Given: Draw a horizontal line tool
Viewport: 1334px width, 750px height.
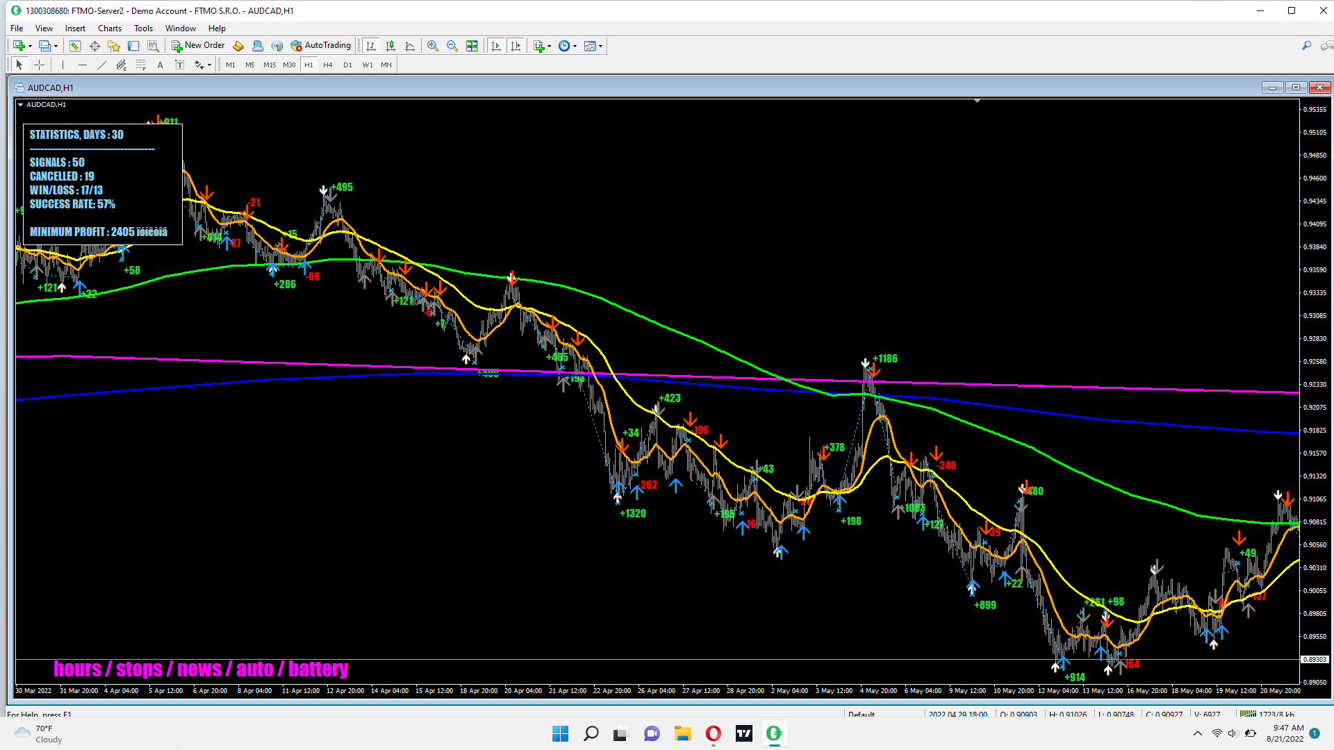Looking at the screenshot, I should tap(83, 65).
